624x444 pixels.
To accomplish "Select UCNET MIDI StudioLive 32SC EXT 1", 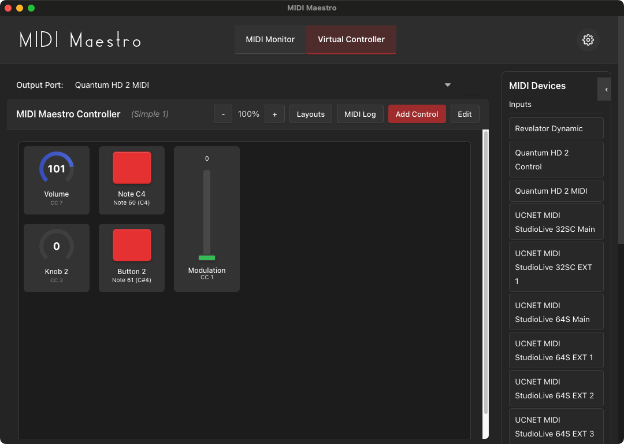I will point(556,267).
